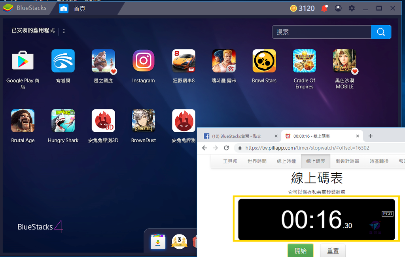Launch 魂斗羅 歸來 game
The image size is (405, 257).
[x=224, y=61]
